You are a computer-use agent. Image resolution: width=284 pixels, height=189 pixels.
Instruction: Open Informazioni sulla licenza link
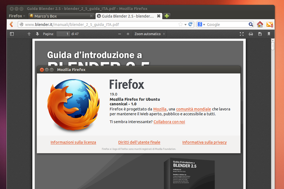click(x=73, y=142)
